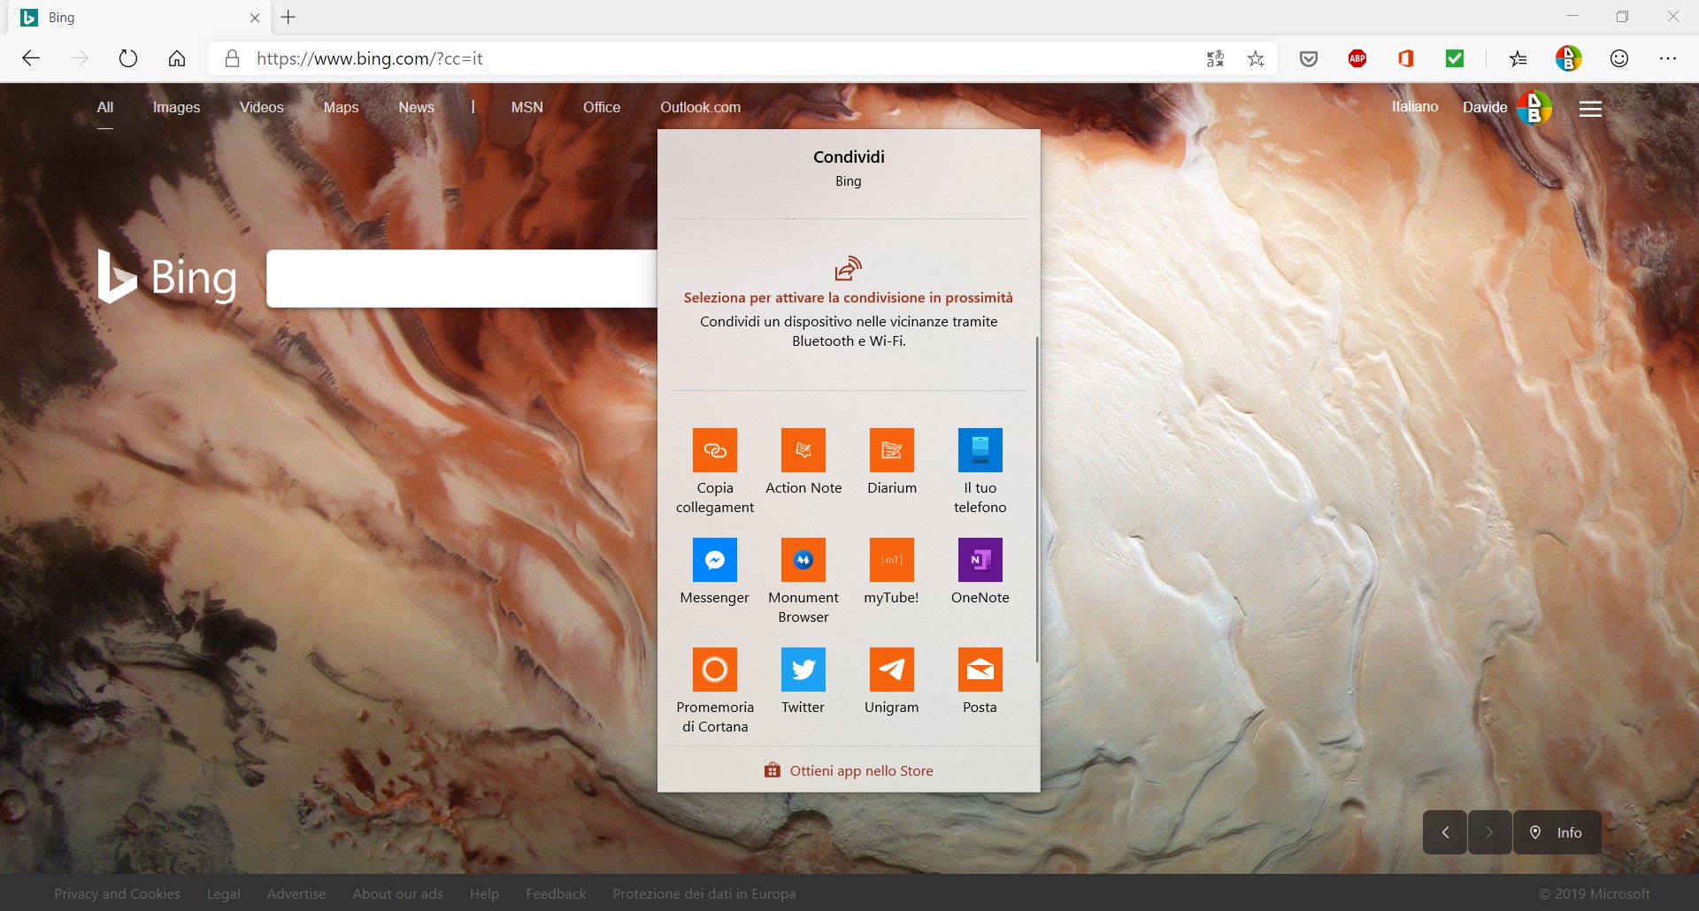Image resolution: width=1699 pixels, height=911 pixels.
Task: Open Feedback footer link
Action: tap(556, 893)
